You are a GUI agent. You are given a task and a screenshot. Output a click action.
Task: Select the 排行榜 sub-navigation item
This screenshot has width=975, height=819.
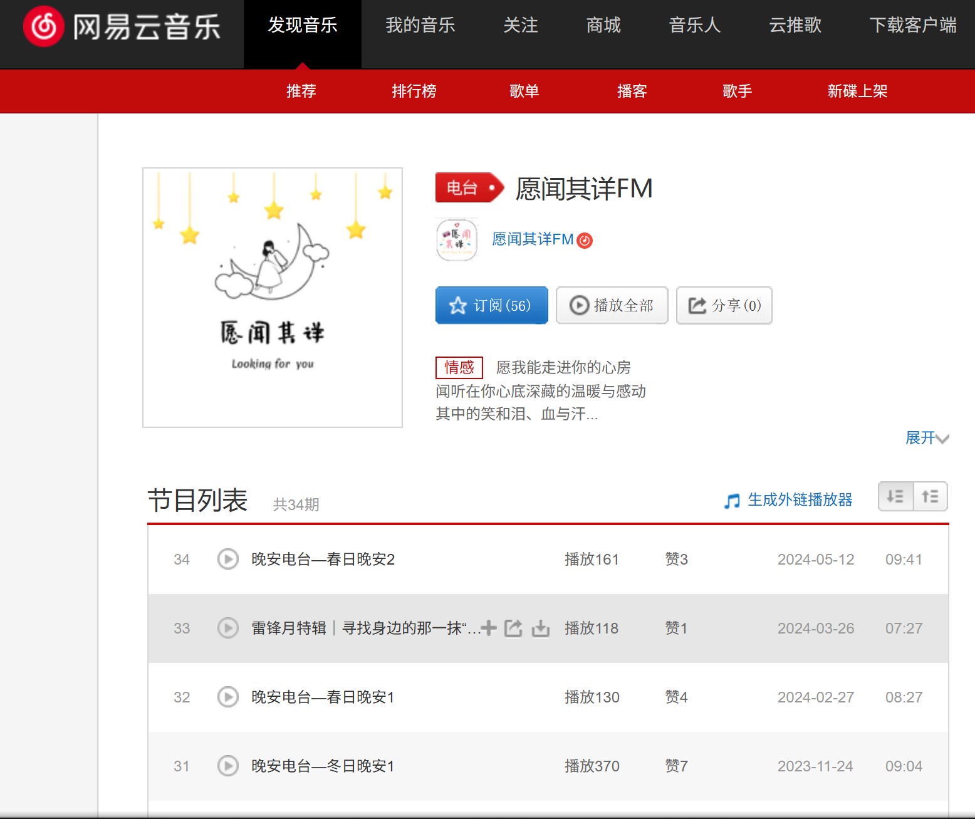tap(414, 91)
